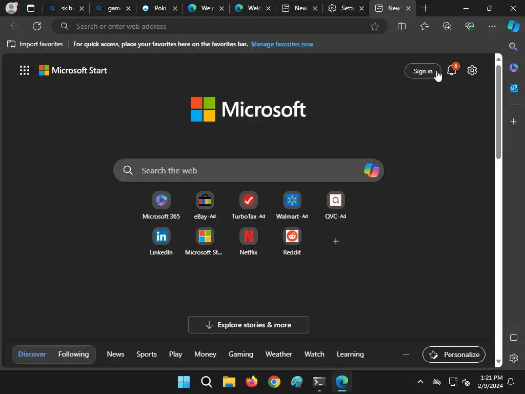Open the Netflix quick link
Screen dimensions: 525x394
click(x=249, y=242)
